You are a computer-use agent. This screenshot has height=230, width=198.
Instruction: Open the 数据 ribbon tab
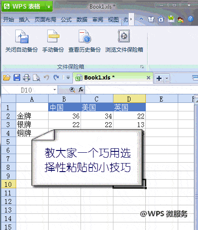(82, 20)
